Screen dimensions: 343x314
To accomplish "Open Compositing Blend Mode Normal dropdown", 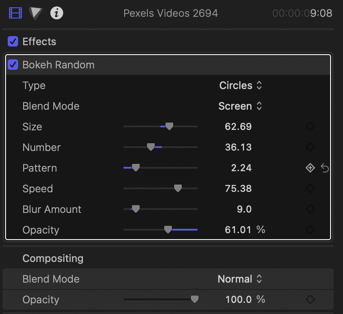I will coord(240,279).
